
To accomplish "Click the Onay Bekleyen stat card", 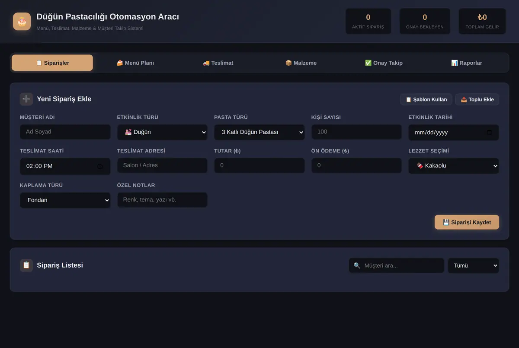I will click(425, 21).
